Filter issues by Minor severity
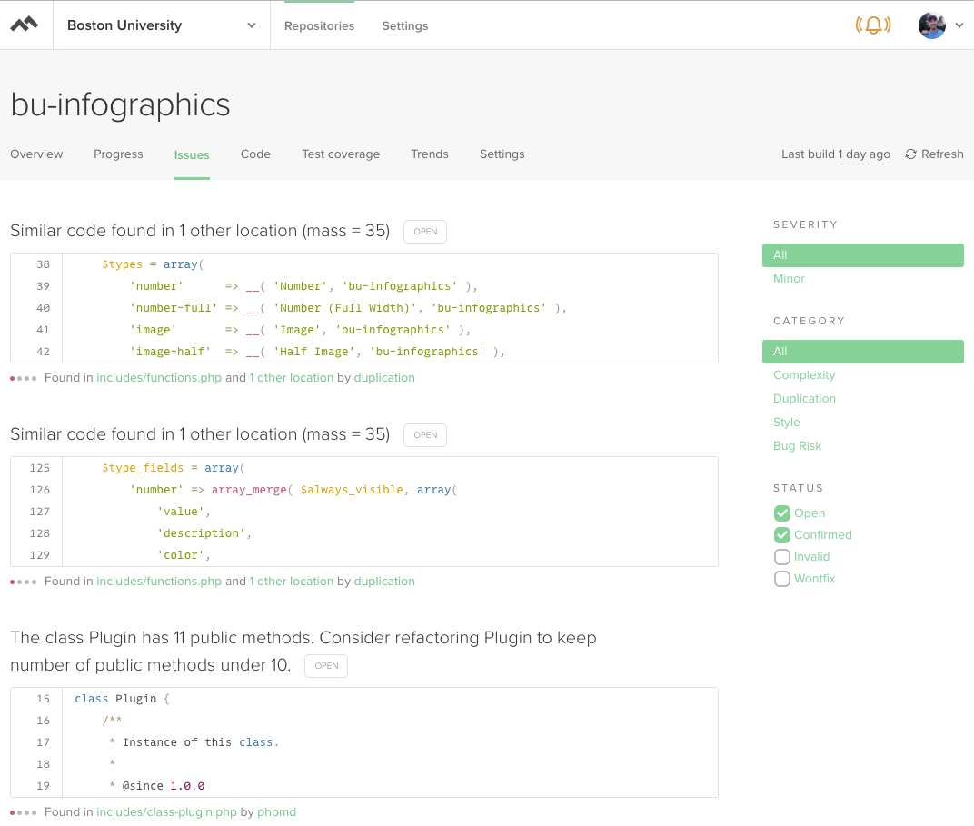 click(x=789, y=279)
